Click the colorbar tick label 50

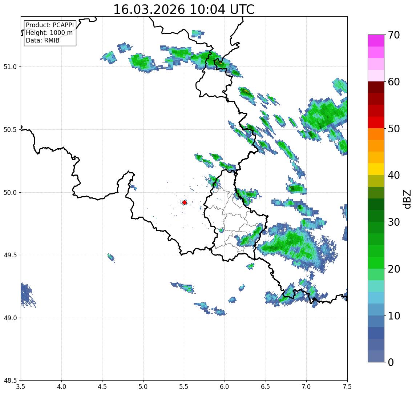tap(393, 129)
